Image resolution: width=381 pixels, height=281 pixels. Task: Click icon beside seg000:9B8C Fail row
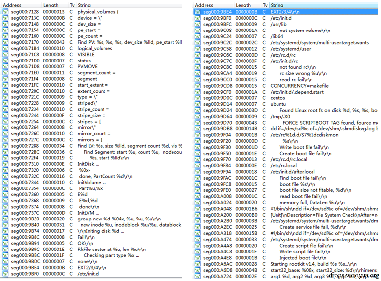click(x=5, y=237)
